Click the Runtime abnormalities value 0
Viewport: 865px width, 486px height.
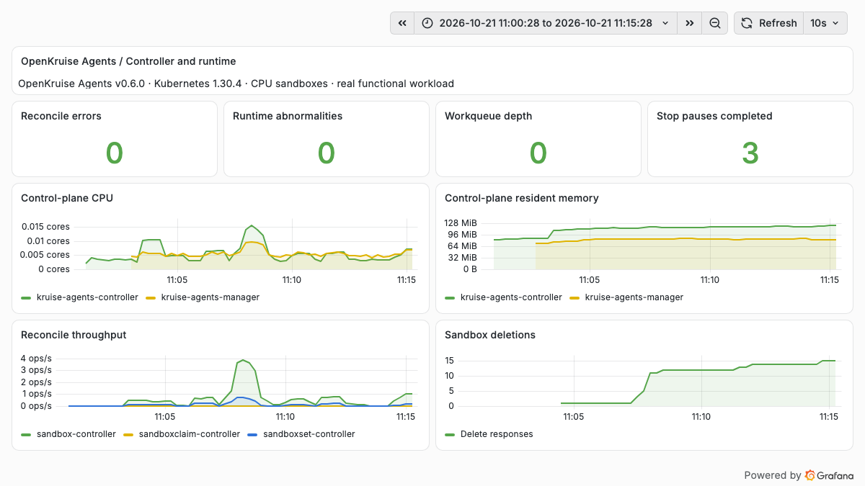[x=327, y=153]
